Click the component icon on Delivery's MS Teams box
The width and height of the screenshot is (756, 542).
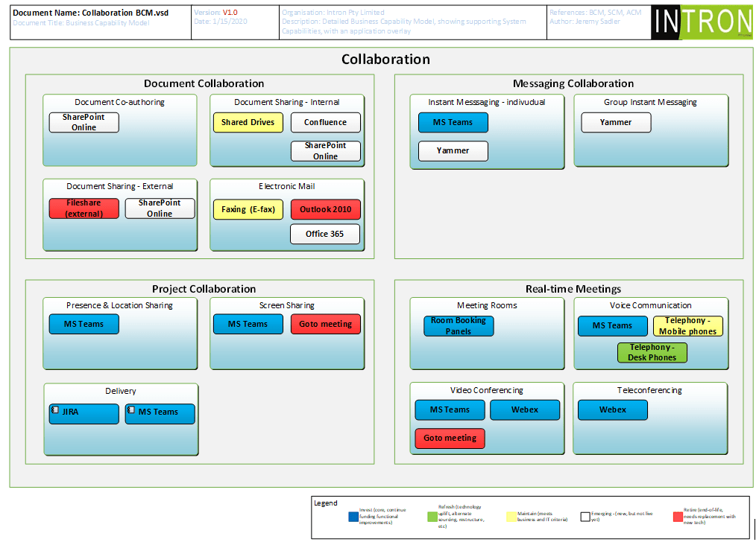click(131, 411)
